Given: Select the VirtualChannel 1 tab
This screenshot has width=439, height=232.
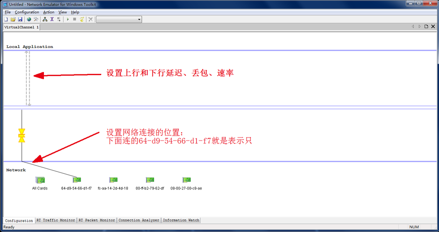Looking at the screenshot, I should [x=22, y=27].
